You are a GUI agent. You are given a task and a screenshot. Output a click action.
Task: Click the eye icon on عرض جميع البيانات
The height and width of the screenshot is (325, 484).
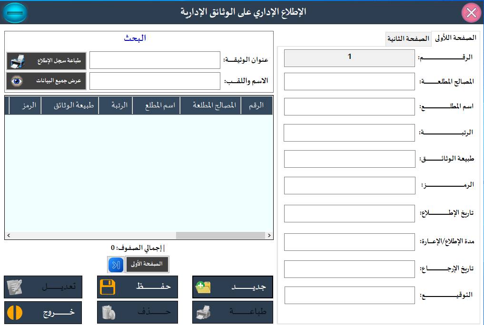(18, 81)
